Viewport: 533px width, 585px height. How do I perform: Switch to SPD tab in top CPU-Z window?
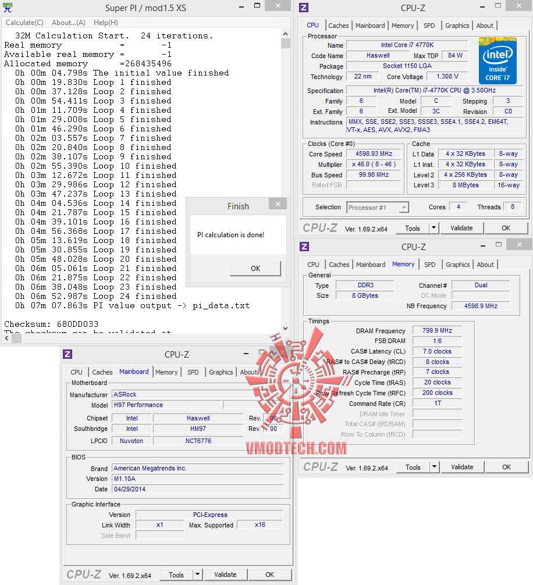point(429,26)
